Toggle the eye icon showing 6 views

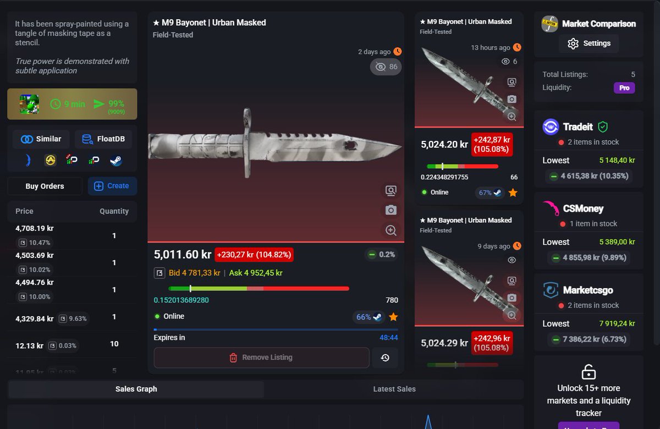pos(505,62)
